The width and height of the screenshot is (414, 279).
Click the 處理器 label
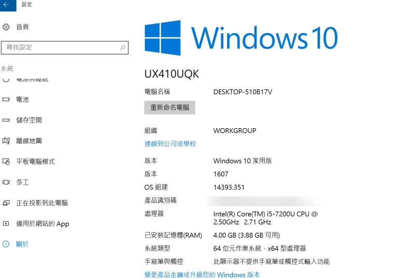coord(154,213)
